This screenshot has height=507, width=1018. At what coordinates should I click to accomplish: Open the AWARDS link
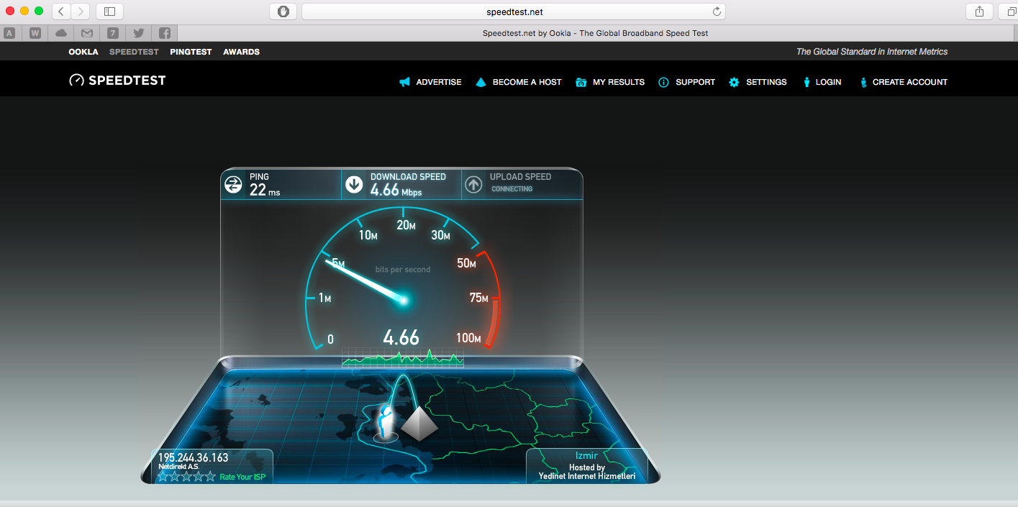click(241, 52)
